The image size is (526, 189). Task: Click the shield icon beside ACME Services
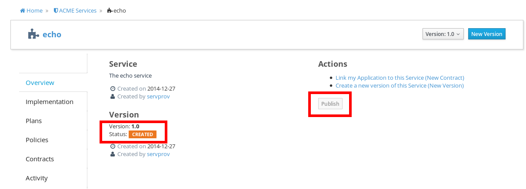click(x=56, y=10)
